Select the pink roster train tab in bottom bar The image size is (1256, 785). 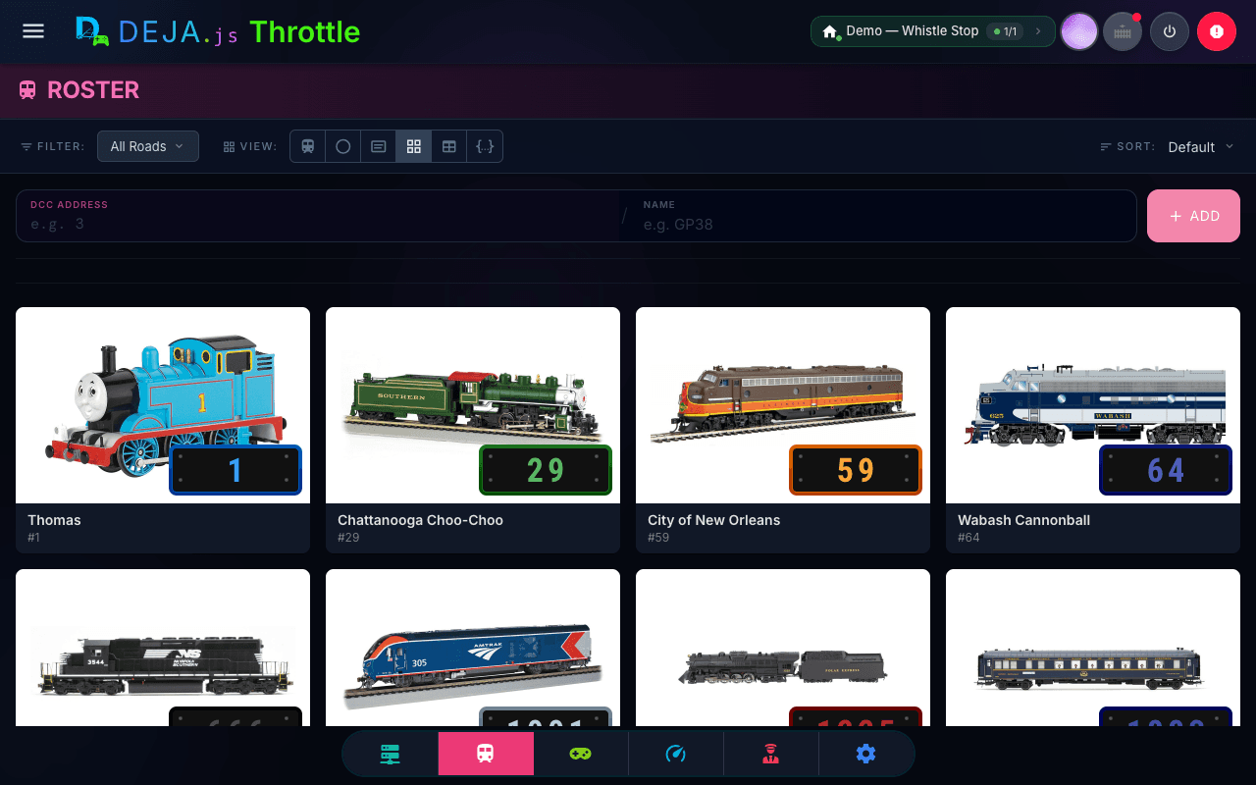tap(486, 754)
